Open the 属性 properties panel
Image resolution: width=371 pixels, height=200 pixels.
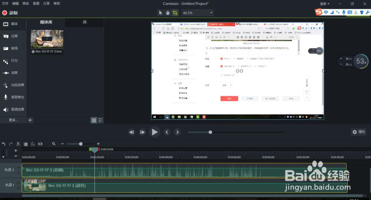click(x=359, y=132)
